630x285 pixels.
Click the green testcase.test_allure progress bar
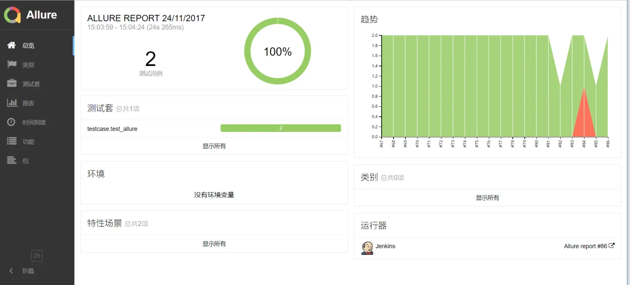(x=281, y=128)
